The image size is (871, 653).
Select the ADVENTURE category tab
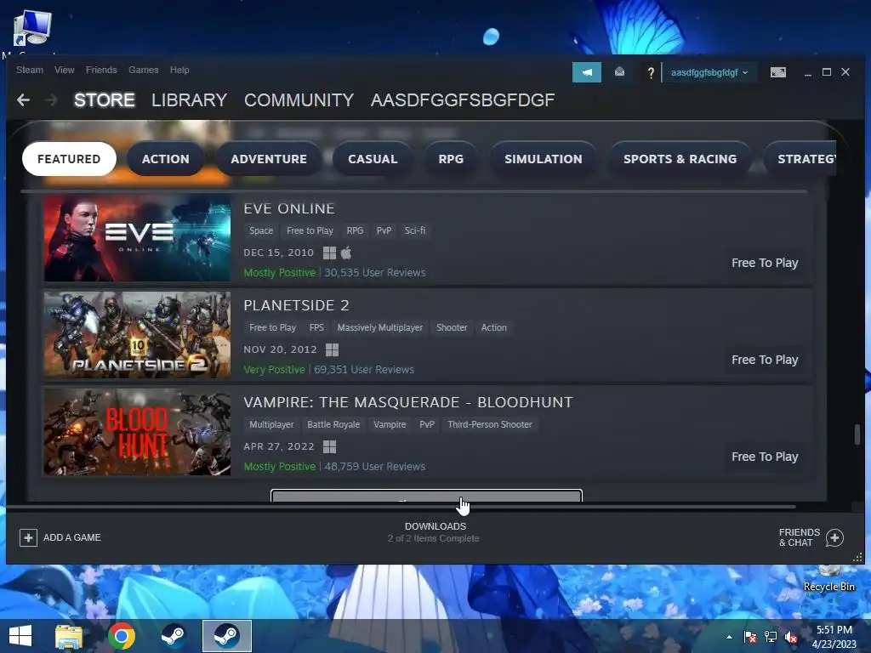pos(269,159)
